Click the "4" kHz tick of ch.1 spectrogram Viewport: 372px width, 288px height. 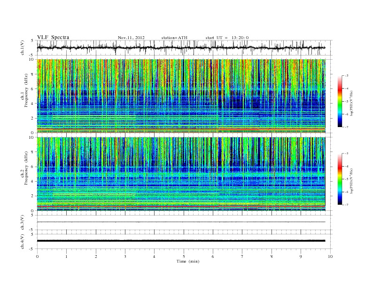click(32, 104)
